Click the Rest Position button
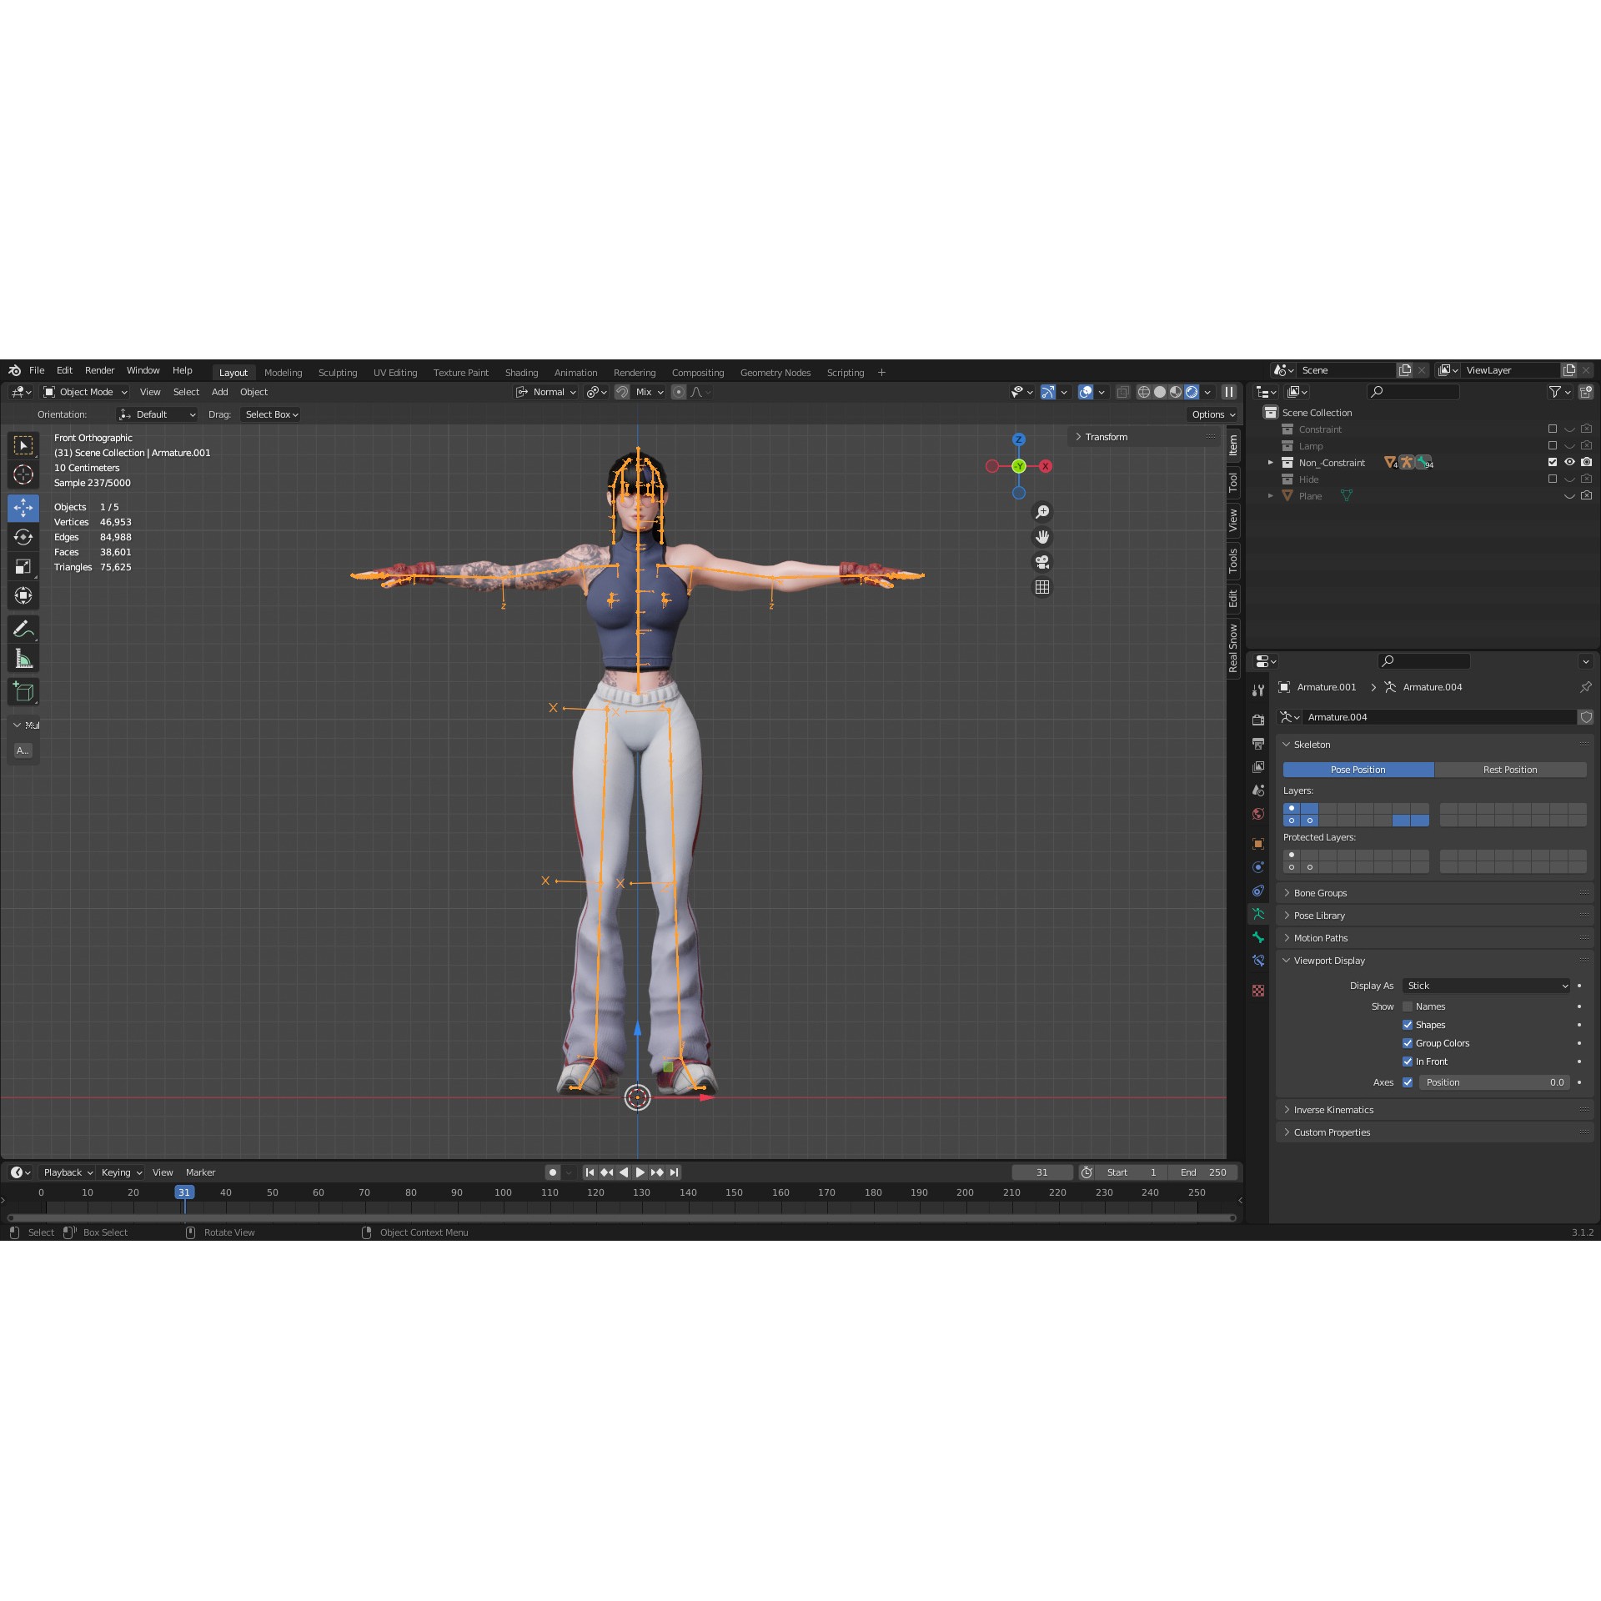This screenshot has width=1601, height=1601. tap(1510, 770)
